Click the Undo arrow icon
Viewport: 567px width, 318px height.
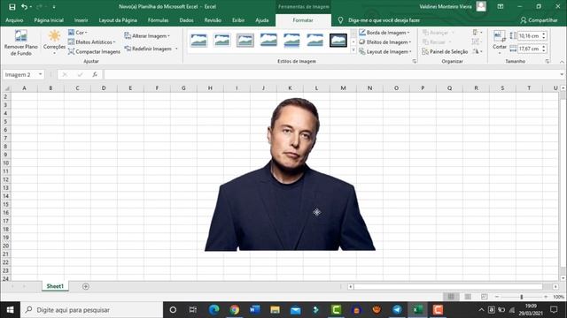tap(24, 7)
